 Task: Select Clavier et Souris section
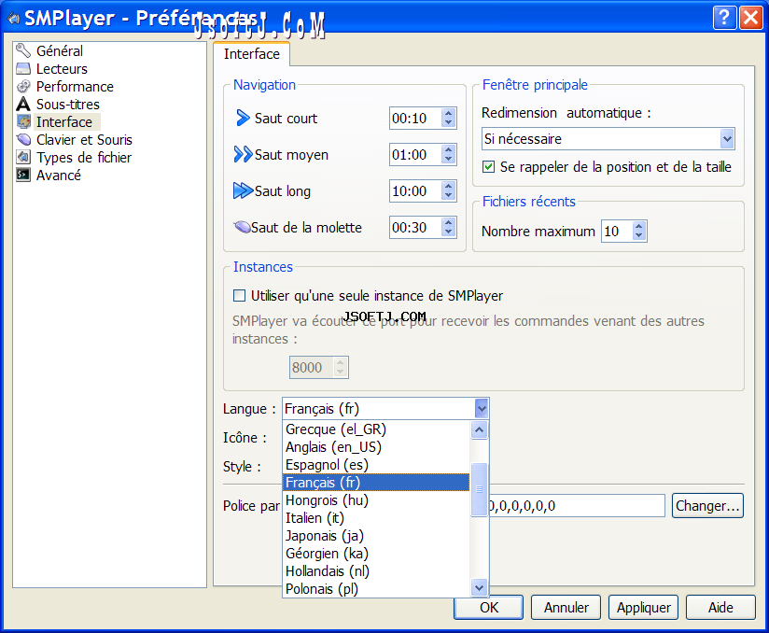click(84, 139)
